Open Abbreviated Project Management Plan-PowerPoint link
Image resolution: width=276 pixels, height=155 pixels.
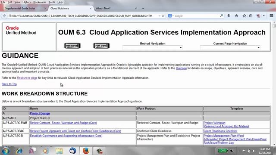(235, 139)
